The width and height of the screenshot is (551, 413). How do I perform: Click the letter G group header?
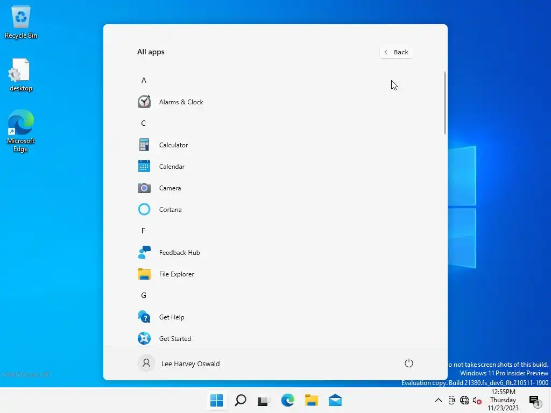pos(144,295)
